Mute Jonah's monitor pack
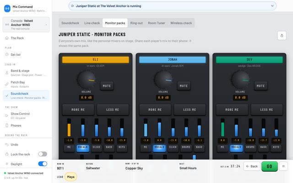The width and height of the screenshot is (293, 183). tap(184, 86)
